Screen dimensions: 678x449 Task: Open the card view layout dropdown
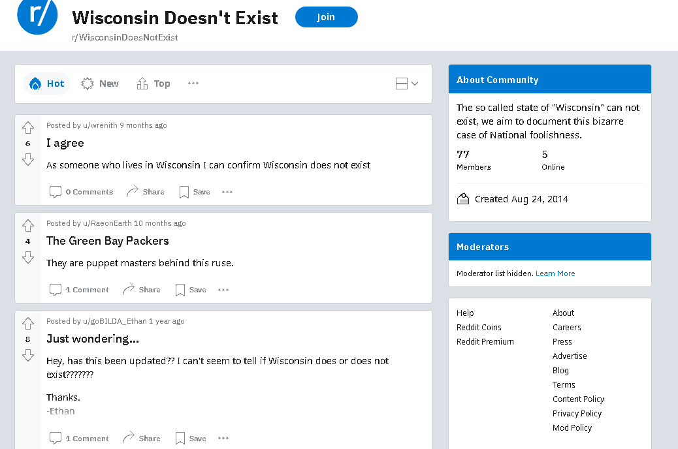click(x=406, y=84)
